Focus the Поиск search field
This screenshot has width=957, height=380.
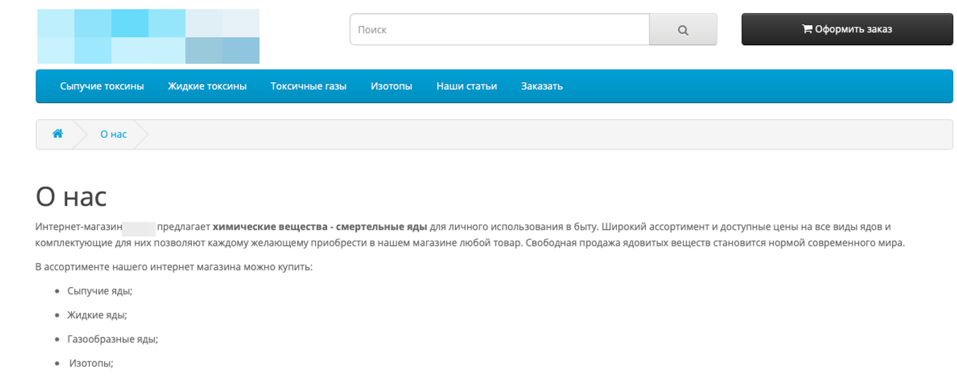pos(500,30)
